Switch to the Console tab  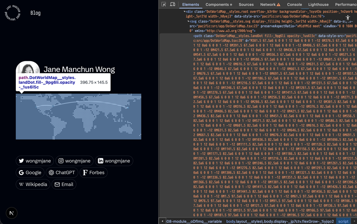point(294,4)
